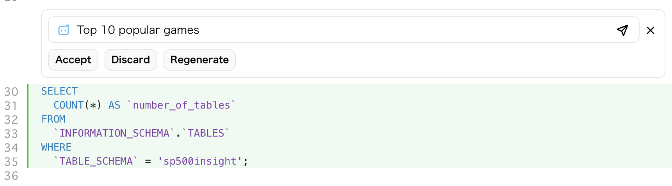Regenerate the SQL suggestion
Viewport: 672px width, 186px height.
point(199,60)
